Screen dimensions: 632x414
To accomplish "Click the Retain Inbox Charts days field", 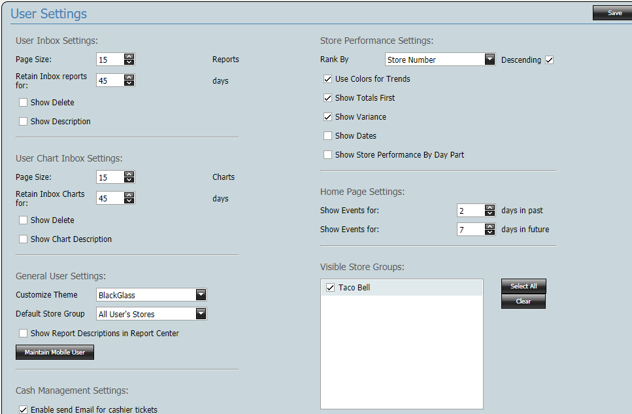I will tap(111, 198).
